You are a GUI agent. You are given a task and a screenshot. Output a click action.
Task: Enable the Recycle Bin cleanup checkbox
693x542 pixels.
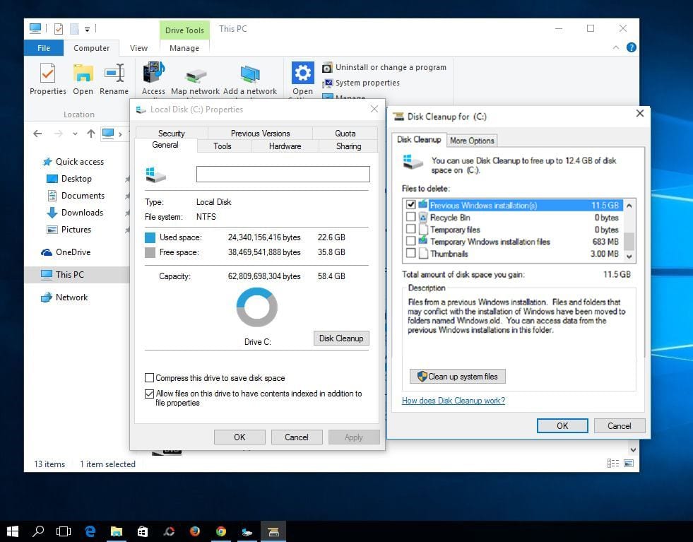(x=410, y=217)
